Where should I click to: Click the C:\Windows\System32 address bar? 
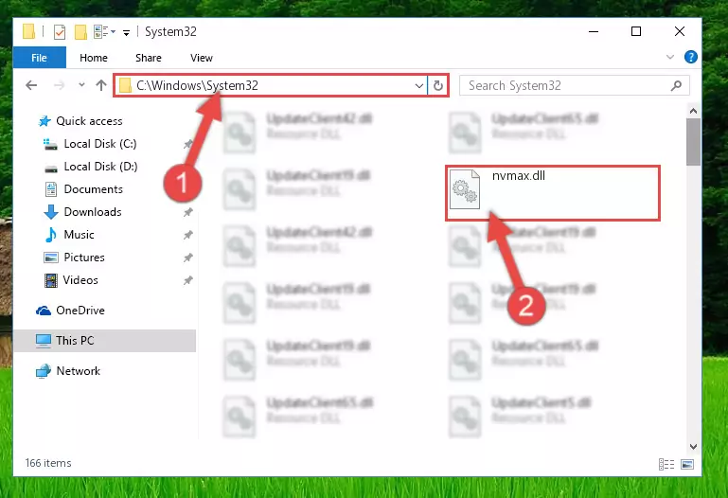pos(270,85)
